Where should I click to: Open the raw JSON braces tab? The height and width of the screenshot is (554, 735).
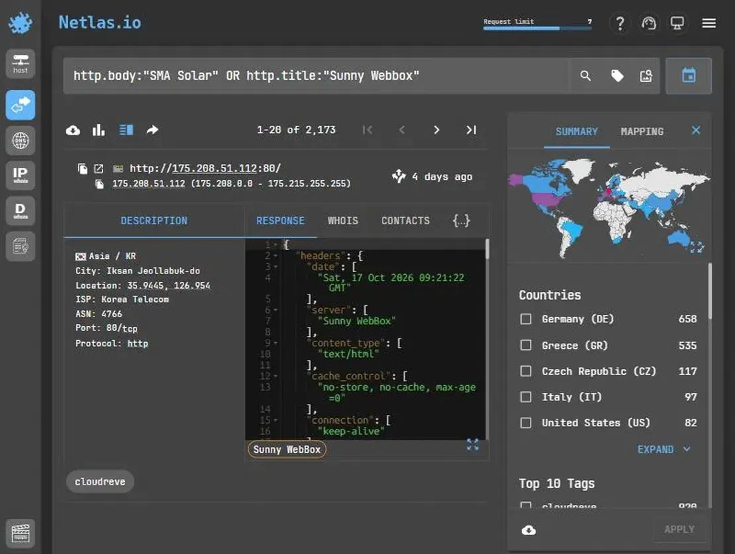click(x=462, y=221)
